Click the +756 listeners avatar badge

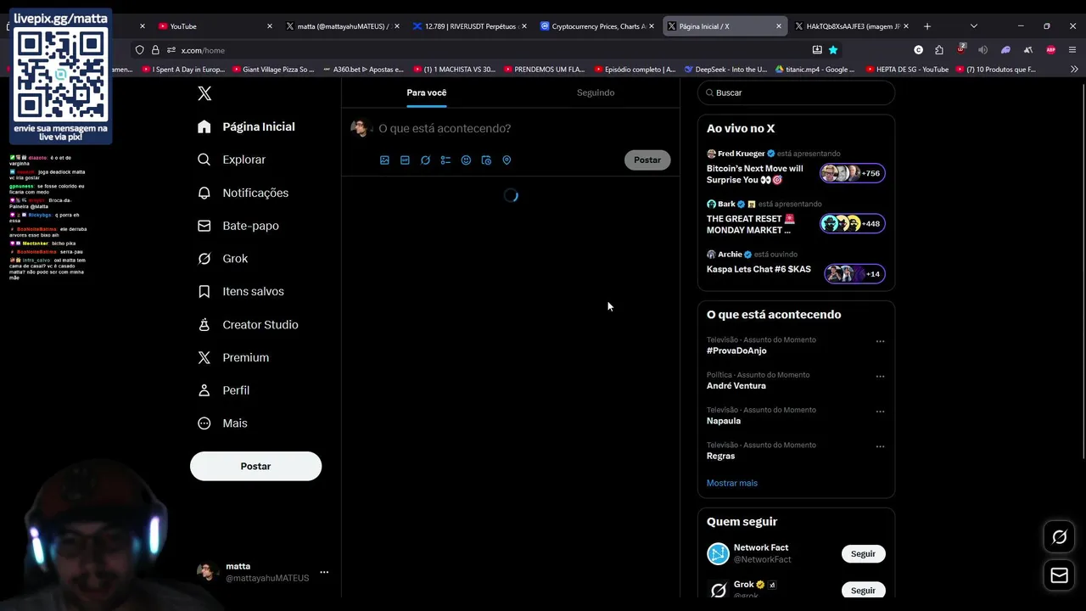pyautogui.click(x=853, y=173)
